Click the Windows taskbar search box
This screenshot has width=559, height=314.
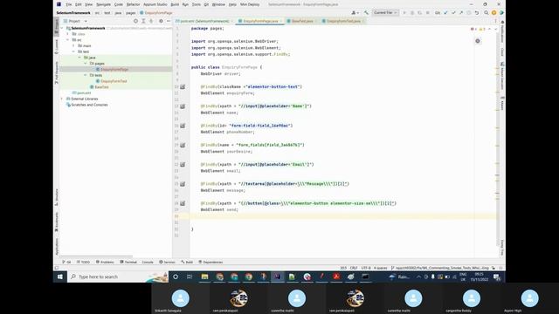[118, 276]
